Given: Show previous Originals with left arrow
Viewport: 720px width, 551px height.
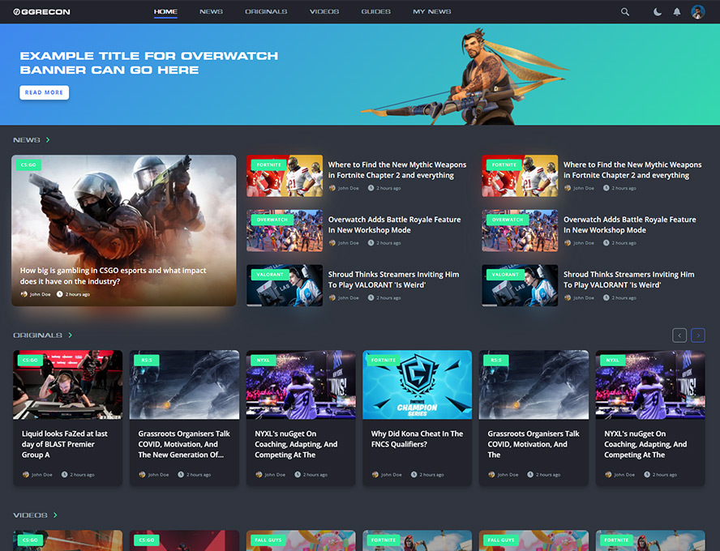Looking at the screenshot, I should 679,335.
